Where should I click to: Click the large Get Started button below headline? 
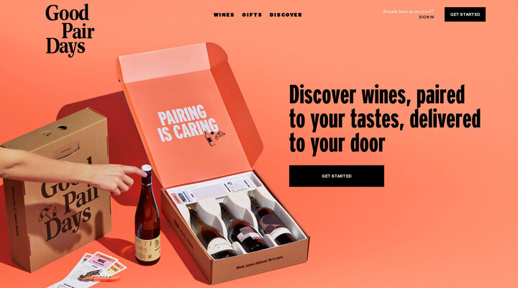point(336,176)
